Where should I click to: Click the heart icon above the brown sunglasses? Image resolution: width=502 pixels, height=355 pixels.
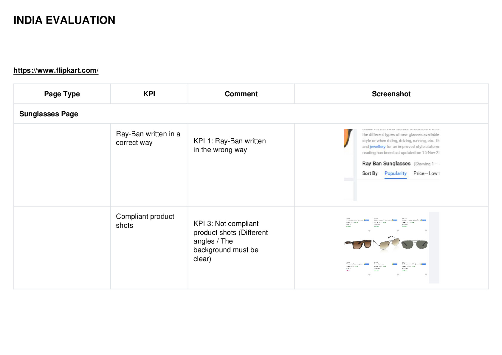click(369, 230)
